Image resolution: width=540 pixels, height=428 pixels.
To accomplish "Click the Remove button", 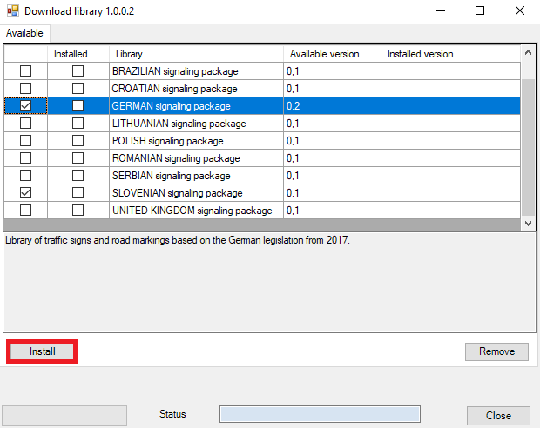I will click(x=496, y=351).
